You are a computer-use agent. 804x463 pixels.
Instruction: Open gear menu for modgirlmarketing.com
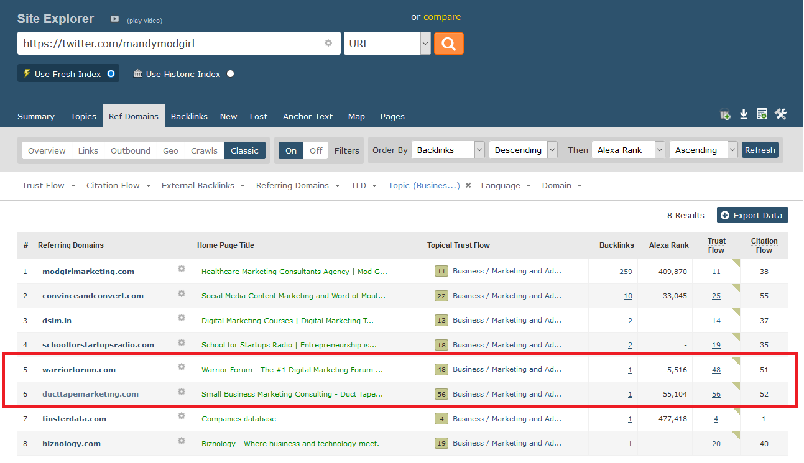tap(182, 268)
